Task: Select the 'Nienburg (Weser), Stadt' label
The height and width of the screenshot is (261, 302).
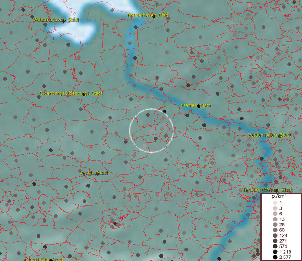Action: [267, 190]
